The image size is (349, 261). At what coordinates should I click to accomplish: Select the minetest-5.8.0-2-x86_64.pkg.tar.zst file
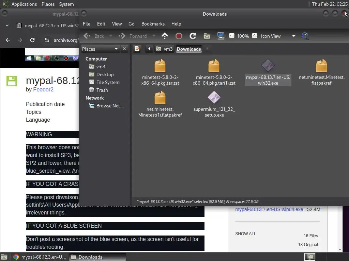pos(160,72)
